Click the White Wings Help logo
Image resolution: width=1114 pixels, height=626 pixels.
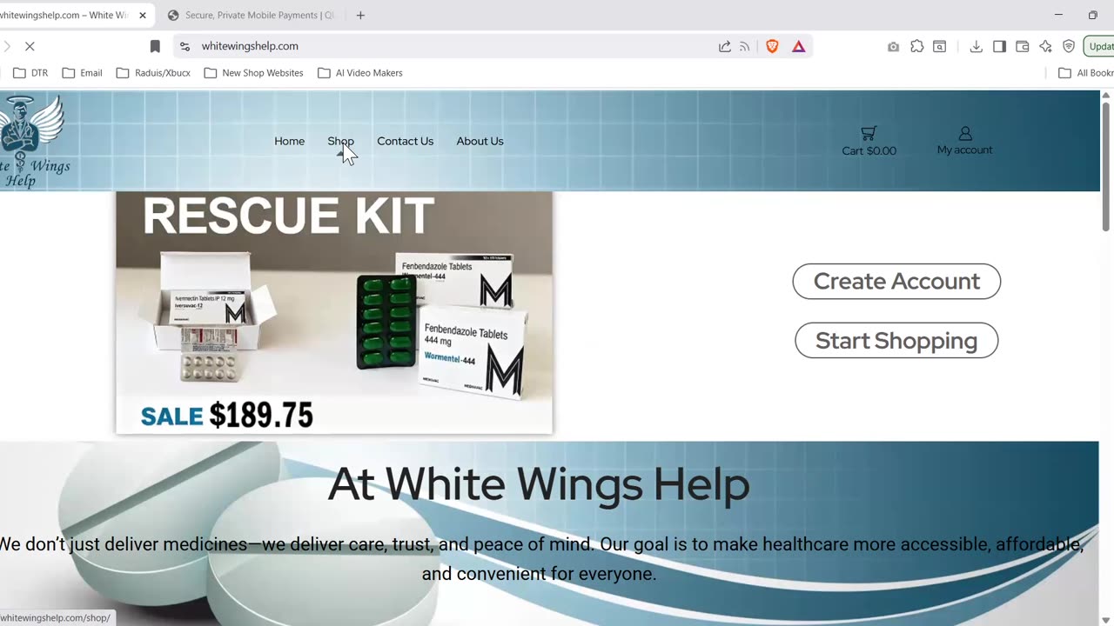click(x=33, y=141)
